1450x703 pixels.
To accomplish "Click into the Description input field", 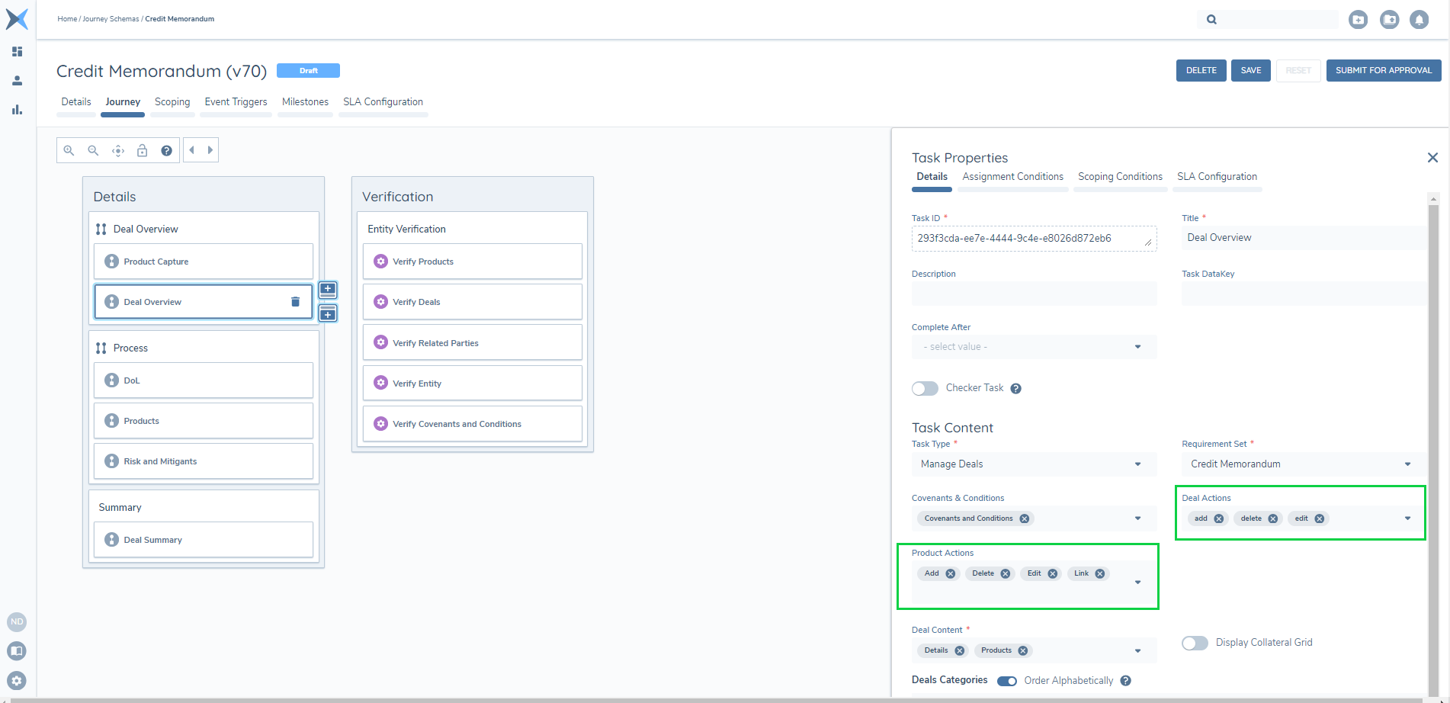I will pyautogui.click(x=1034, y=294).
